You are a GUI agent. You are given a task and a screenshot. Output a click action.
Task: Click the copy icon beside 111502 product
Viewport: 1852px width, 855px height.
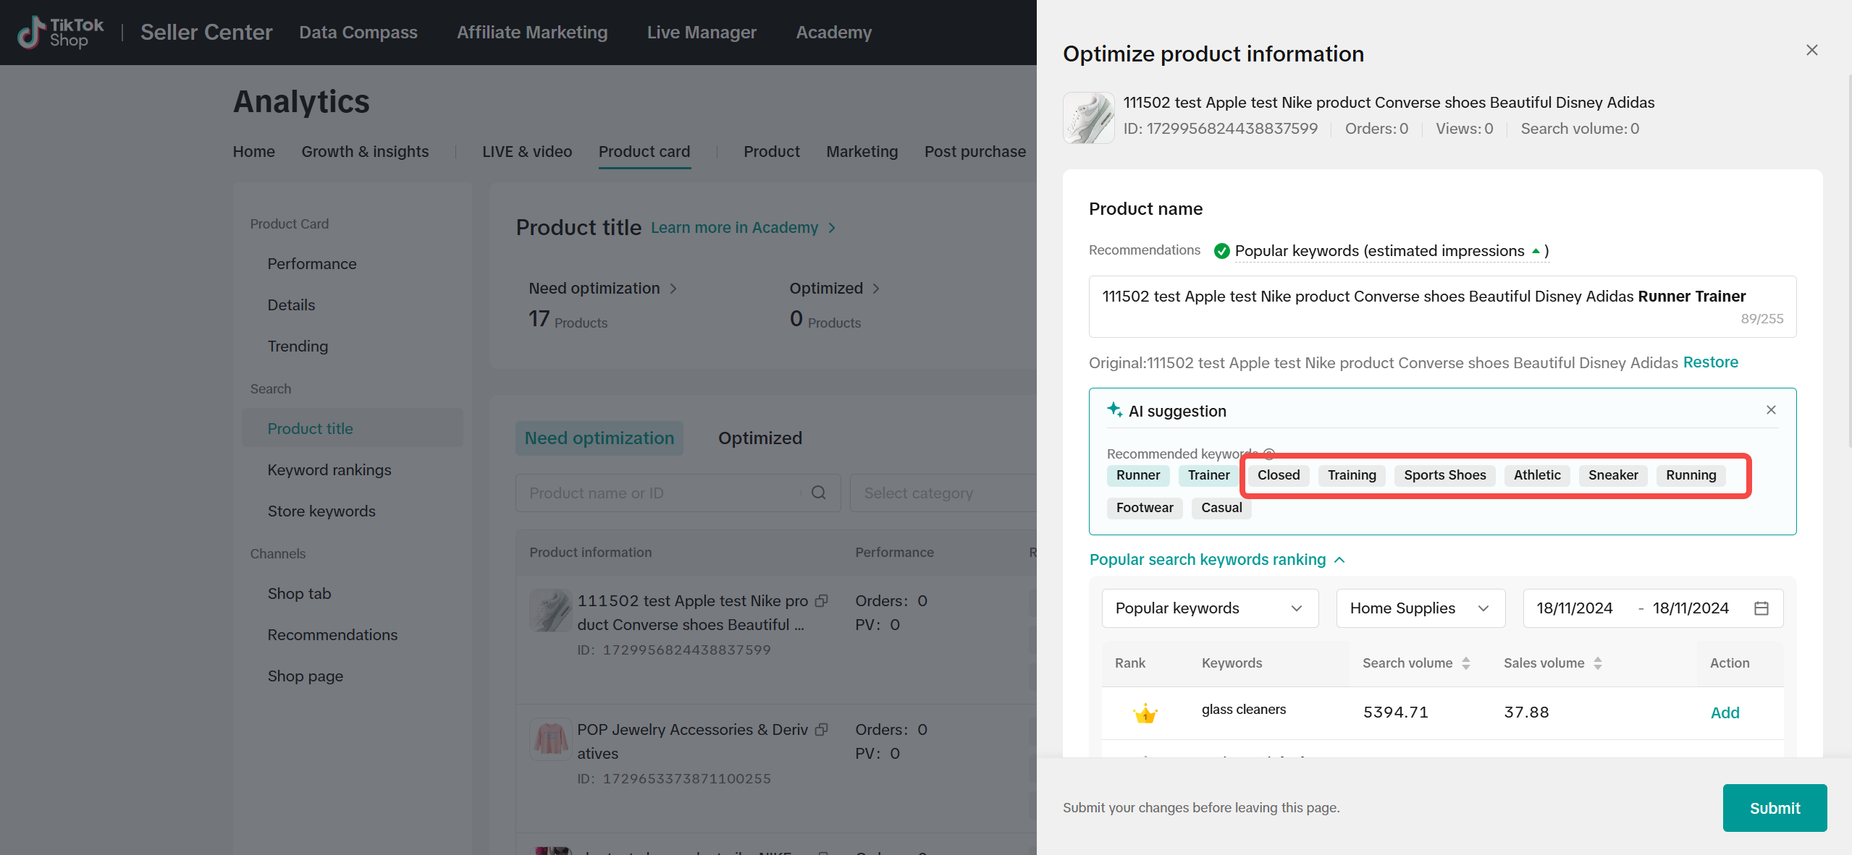point(822,601)
